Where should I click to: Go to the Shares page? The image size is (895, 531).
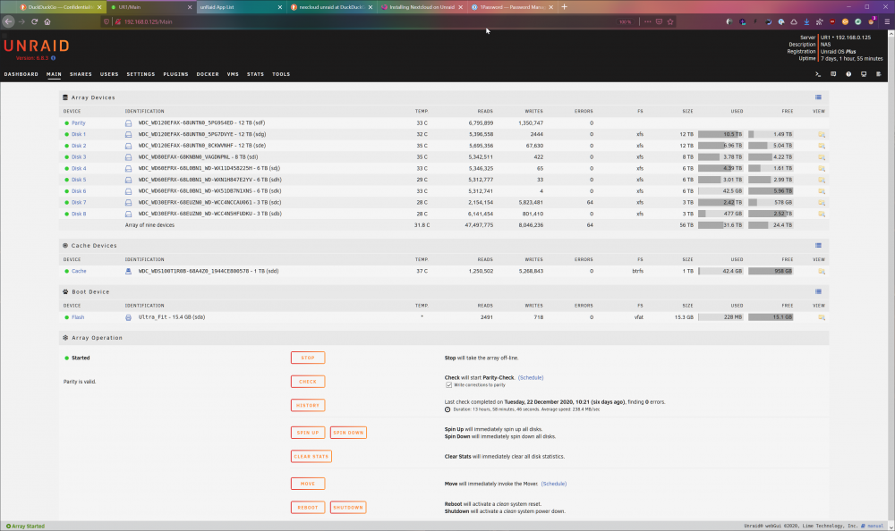click(81, 74)
